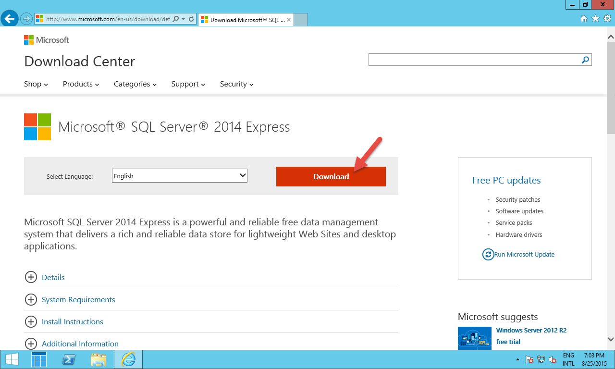Image resolution: width=615 pixels, height=369 pixels.
Task: Click the SQL Server four-color Windows logo
Action: (x=37, y=127)
